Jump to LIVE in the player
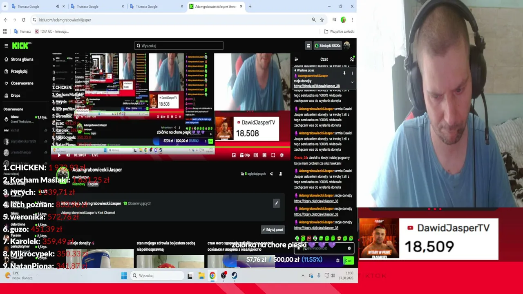This screenshot has height=294, width=523. click(x=95, y=155)
